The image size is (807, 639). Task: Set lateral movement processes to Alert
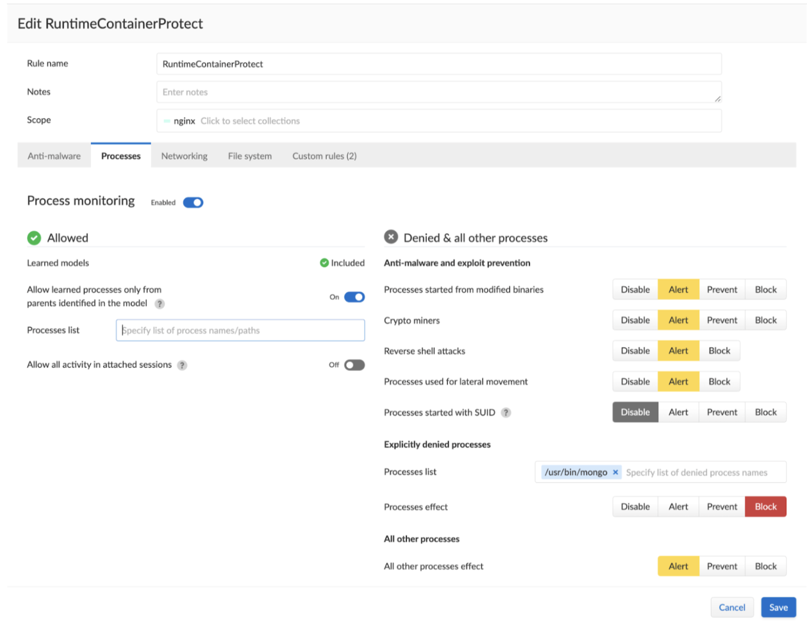coord(678,382)
